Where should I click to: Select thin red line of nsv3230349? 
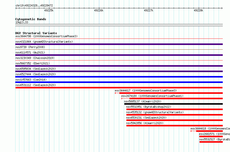pos(119,60)
